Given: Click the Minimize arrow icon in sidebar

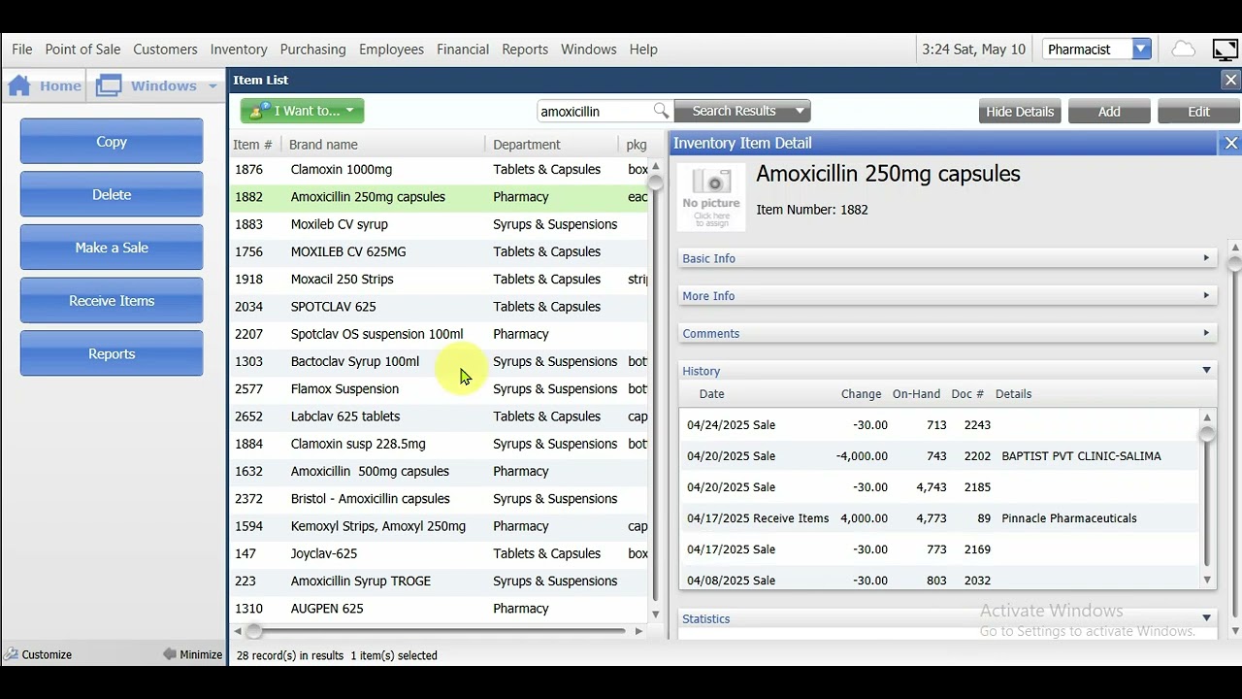Looking at the screenshot, I should pyautogui.click(x=170, y=654).
